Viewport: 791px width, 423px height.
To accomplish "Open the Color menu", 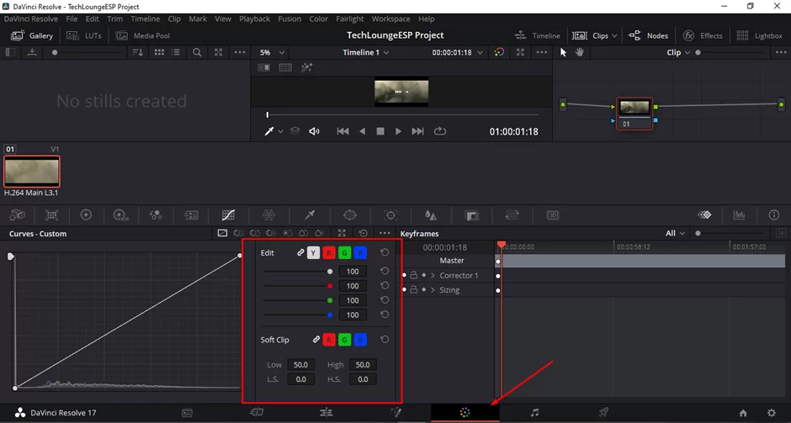I will 318,19.
